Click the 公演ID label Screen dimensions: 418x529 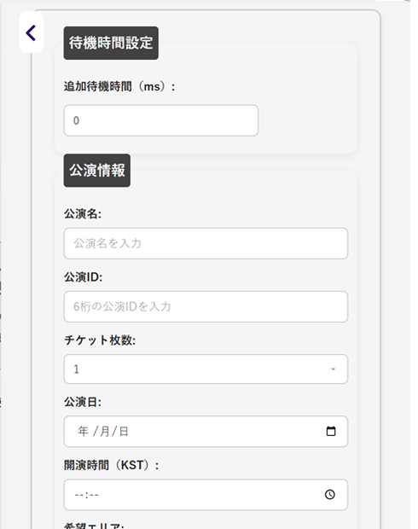83,277
